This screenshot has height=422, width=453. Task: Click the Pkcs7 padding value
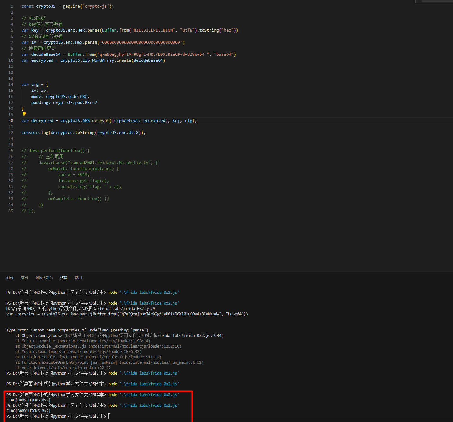pyautogui.click(x=91, y=103)
